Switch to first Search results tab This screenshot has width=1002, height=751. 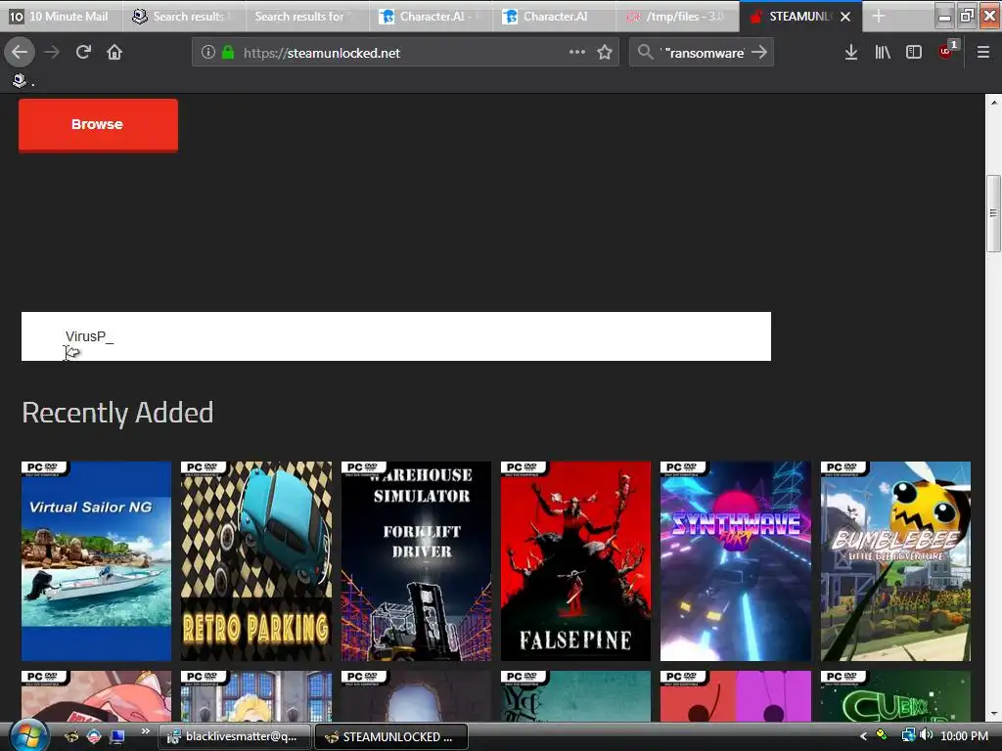[x=184, y=16]
